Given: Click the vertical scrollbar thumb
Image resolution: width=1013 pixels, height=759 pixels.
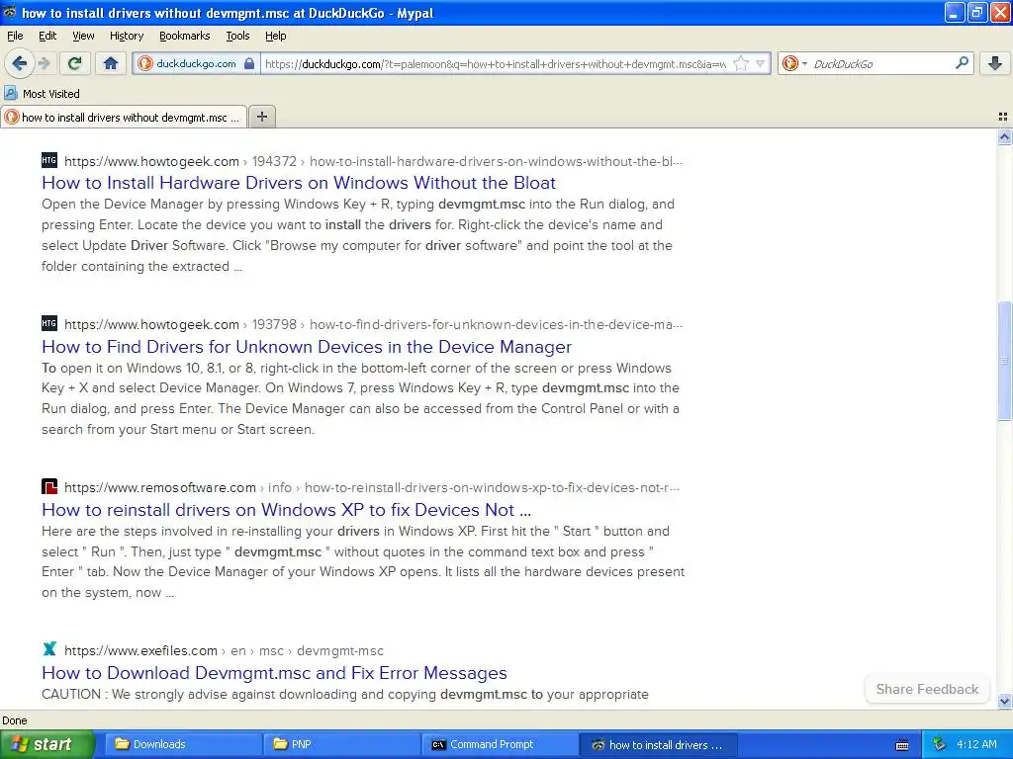Looking at the screenshot, I should [1004, 361].
